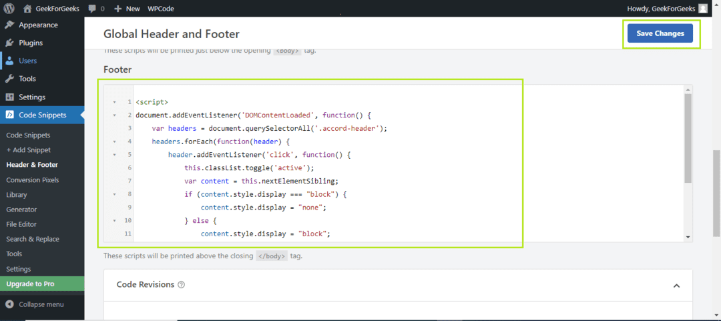Image resolution: width=721 pixels, height=321 pixels.
Task: Click the Save Changes button
Action: point(660,33)
